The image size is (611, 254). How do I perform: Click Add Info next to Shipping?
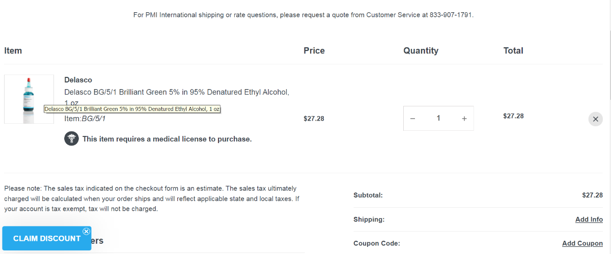tap(589, 219)
